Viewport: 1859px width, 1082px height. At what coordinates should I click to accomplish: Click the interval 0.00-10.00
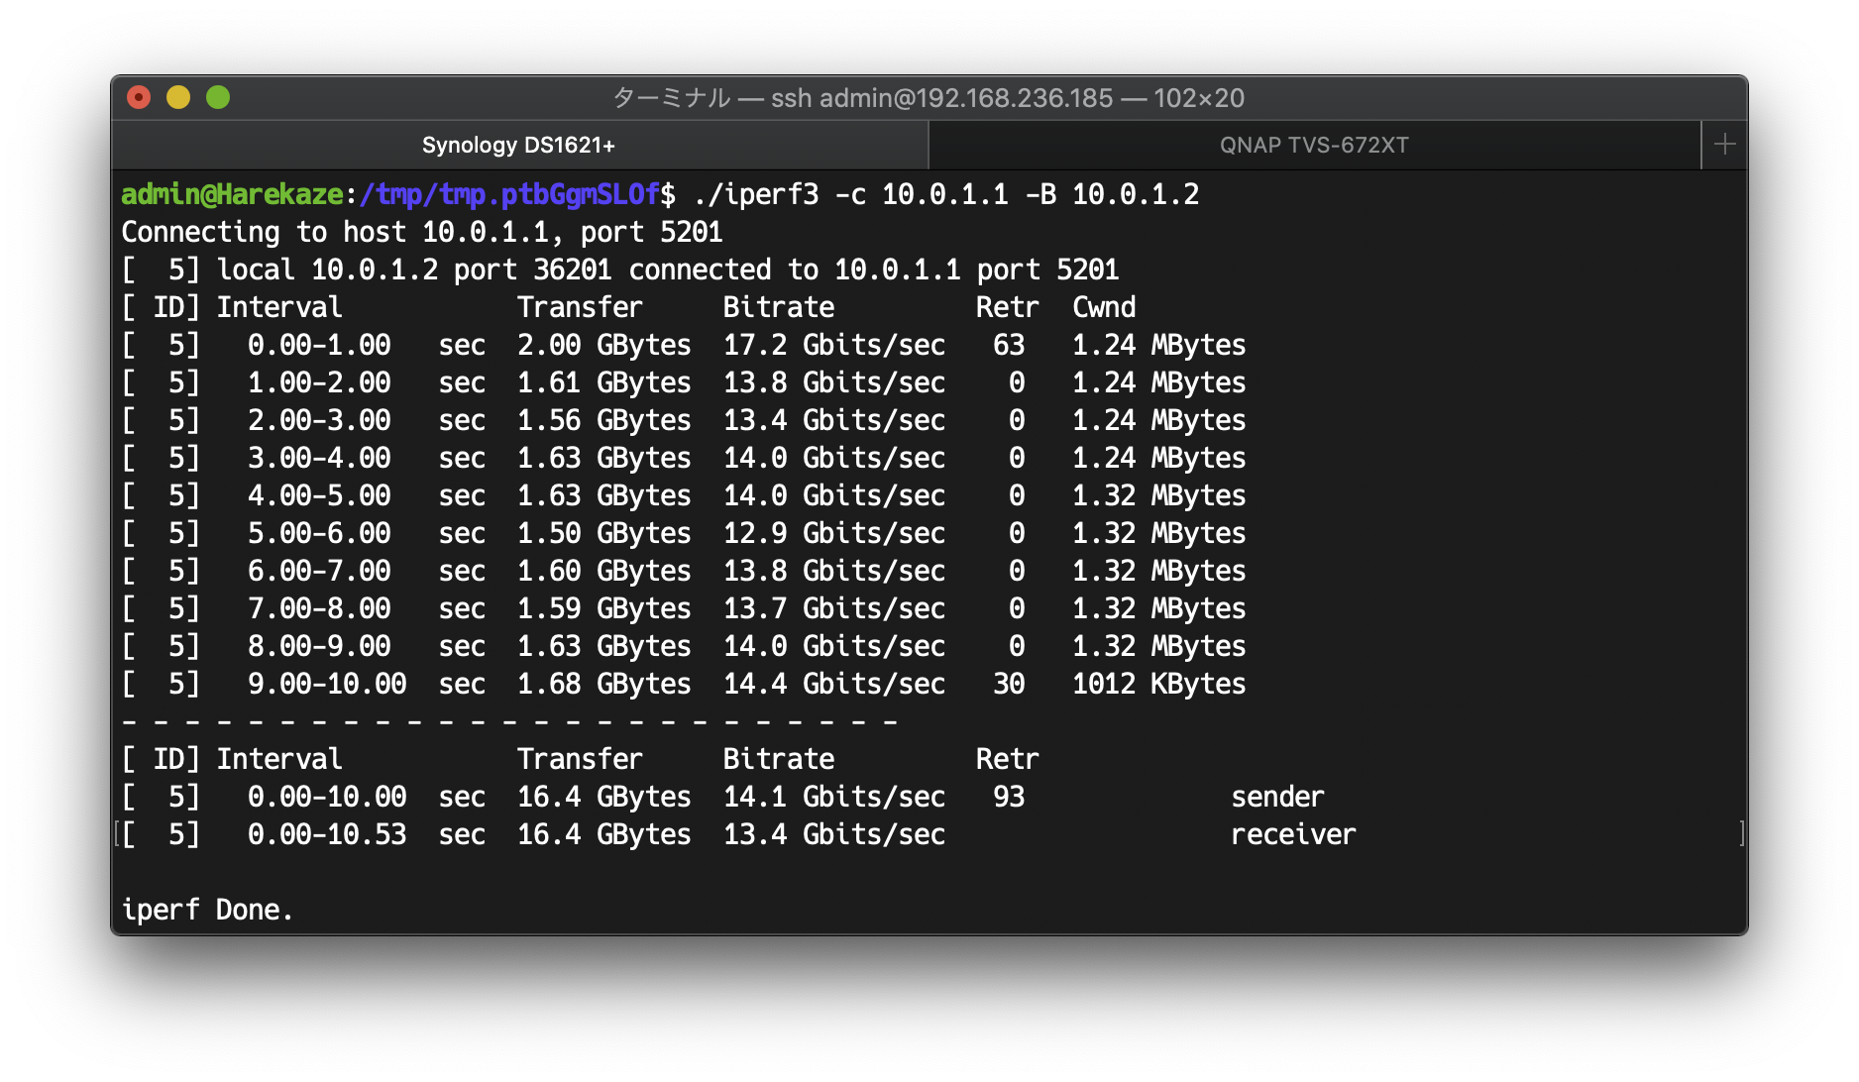click(327, 797)
